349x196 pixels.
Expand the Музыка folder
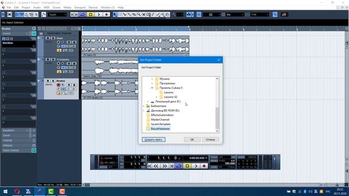152,78
